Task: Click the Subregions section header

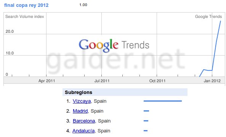Action: pyautogui.click(x=125, y=92)
